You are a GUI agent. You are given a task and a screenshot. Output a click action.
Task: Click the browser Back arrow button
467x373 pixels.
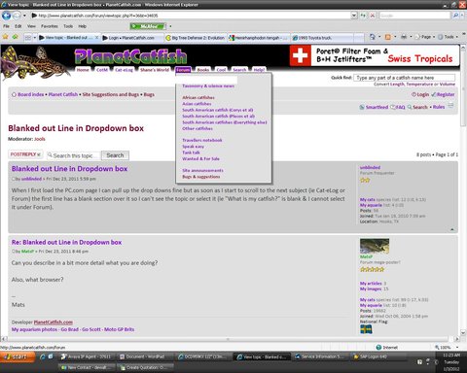(x=6, y=16)
